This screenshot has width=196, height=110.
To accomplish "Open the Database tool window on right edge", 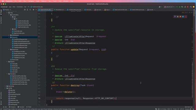I will (x=194, y=13).
